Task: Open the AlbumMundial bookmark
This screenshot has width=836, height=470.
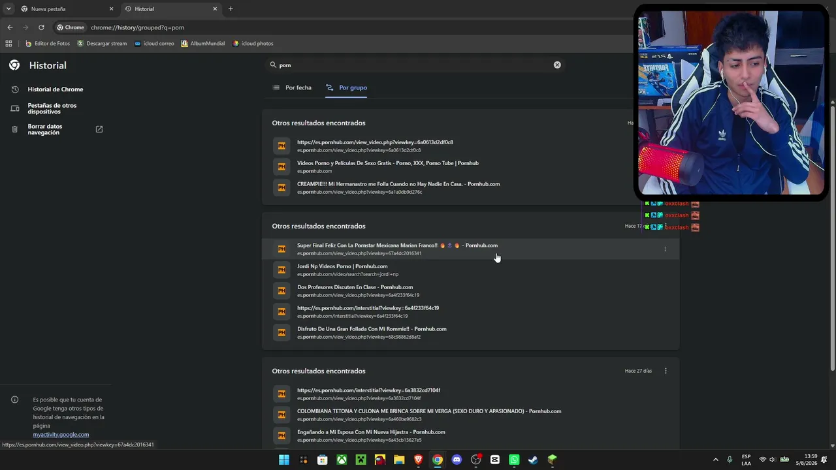Action: click(202, 44)
